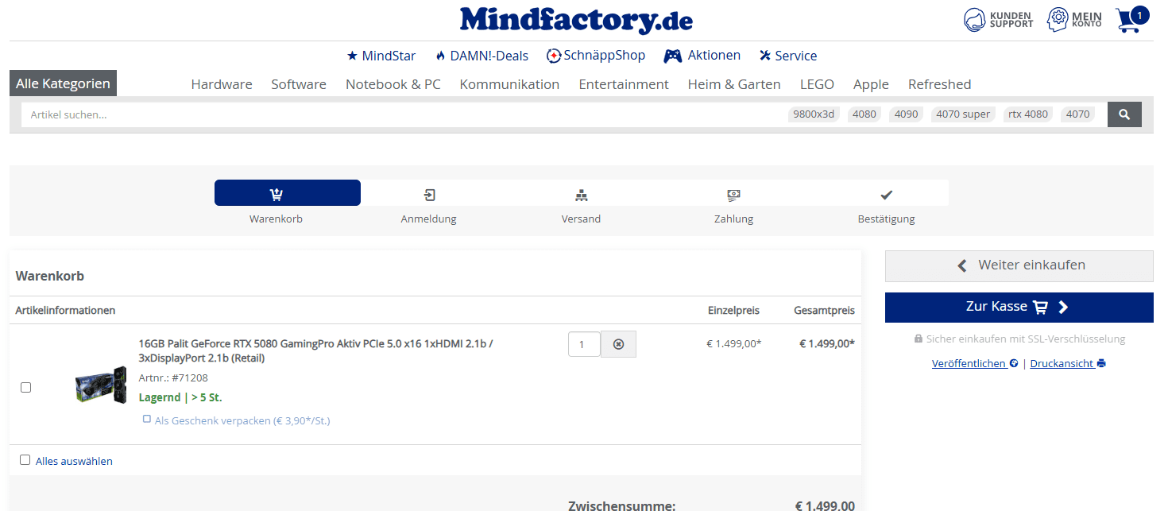Open the Software category menu
Viewport: 1168px width, 511px height.
[x=299, y=84]
